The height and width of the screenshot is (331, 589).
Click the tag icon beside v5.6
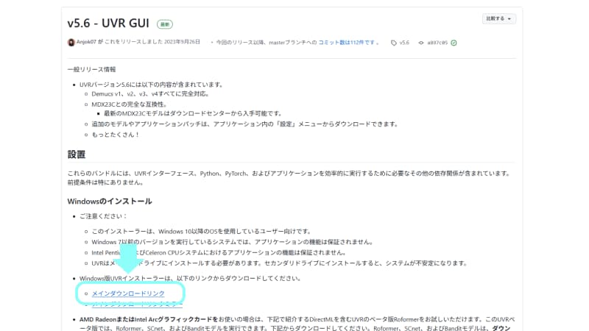coord(394,43)
